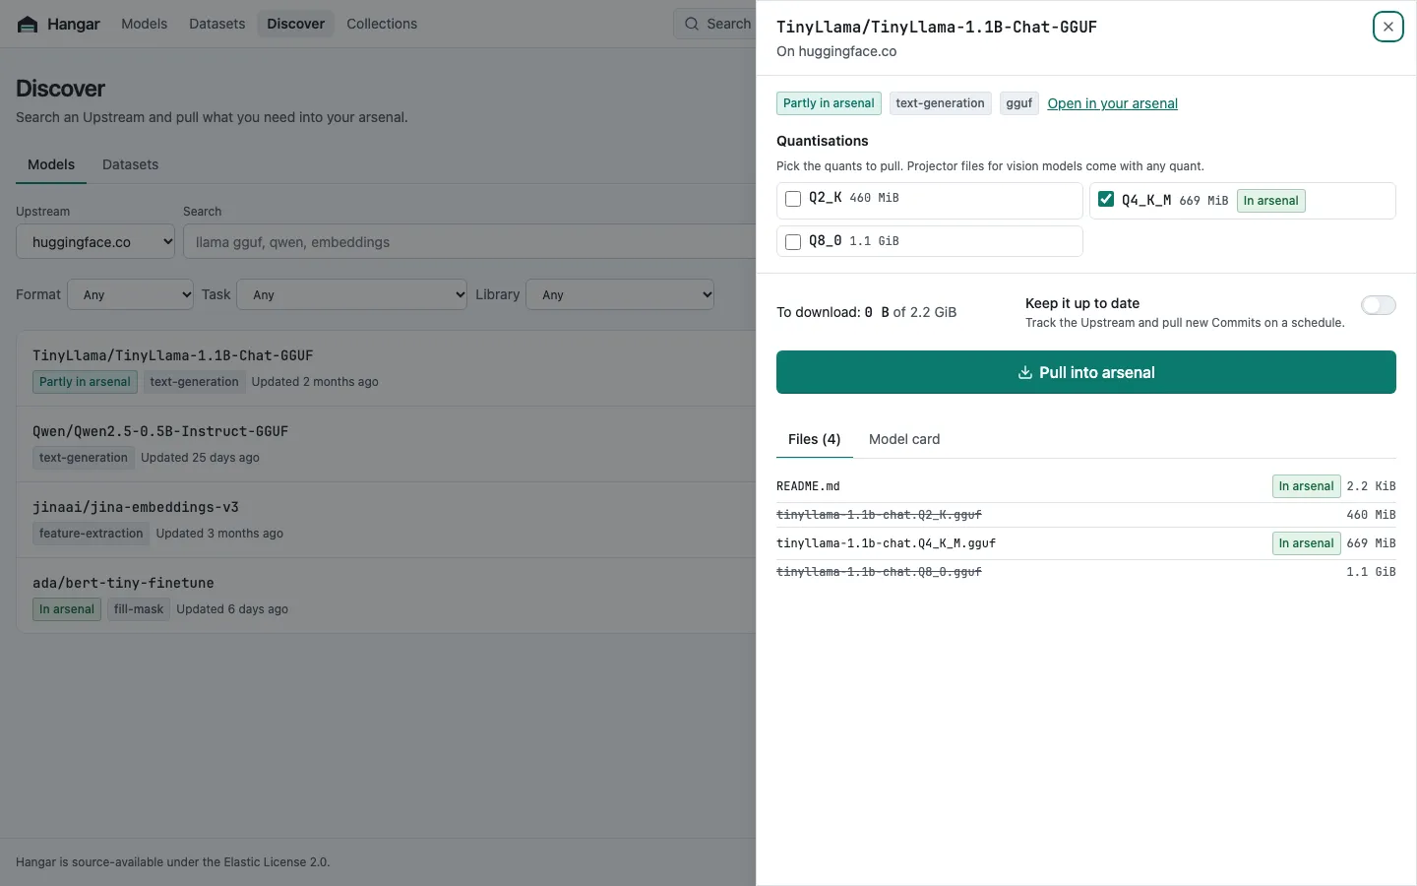The width and height of the screenshot is (1417, 886).
Task: Click tinyllama-1.1b-chat.Q8_0.gguf file row
Action: coord(1086,572)
